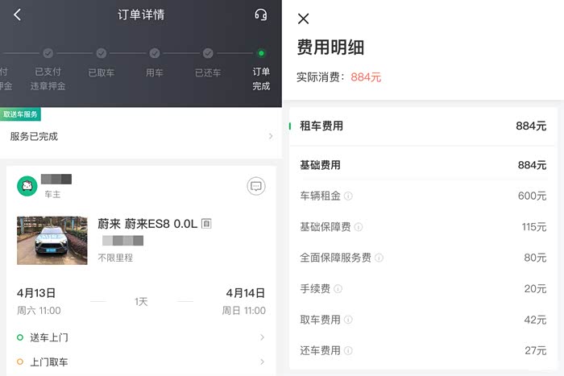The width and height of the screenshot is (564, 376).
Task: Tap the 基础费用 row
Action: click(423, 165)
